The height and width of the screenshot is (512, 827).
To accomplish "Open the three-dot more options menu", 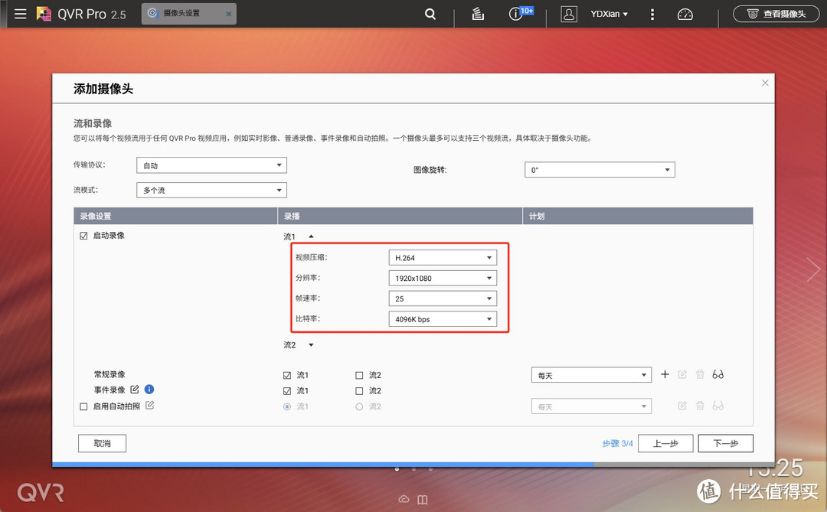I will pyautogui.click(x=652, y=13).
